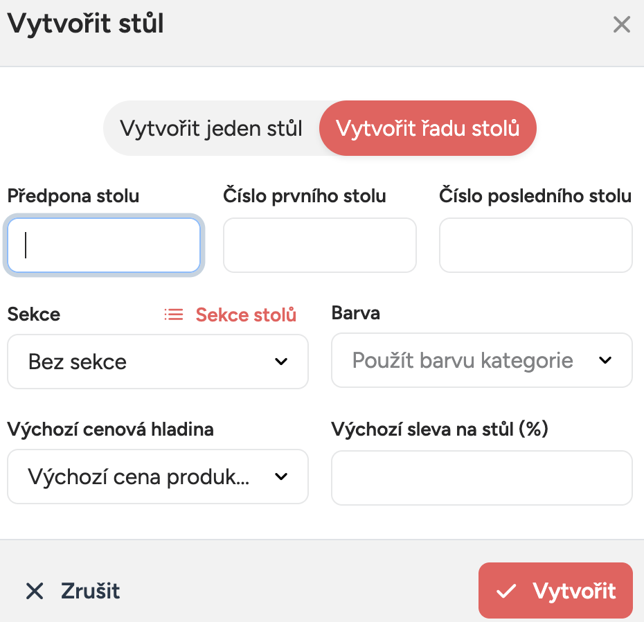
Task: Select the "Vytvořit řadu stolů" tab
Action: pos(427,127)
